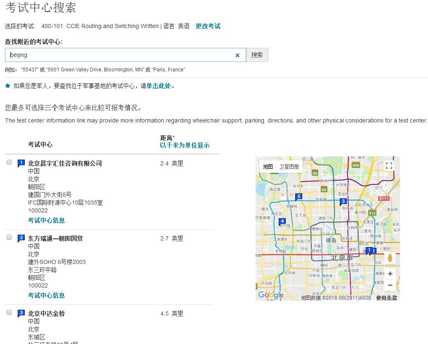Screen dimensions: 428x344
Task: Select address line 建国门外大街8号
Action: pyautogui.click(x=49, y=195)
